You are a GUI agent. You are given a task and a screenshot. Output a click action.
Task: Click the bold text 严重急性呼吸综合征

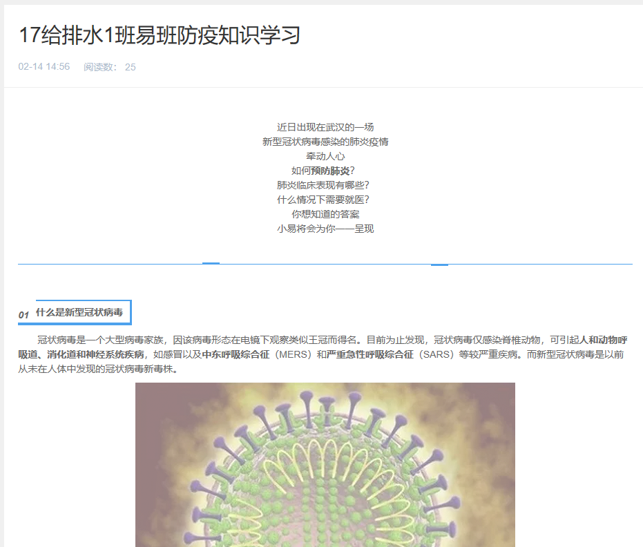[370, 354]
